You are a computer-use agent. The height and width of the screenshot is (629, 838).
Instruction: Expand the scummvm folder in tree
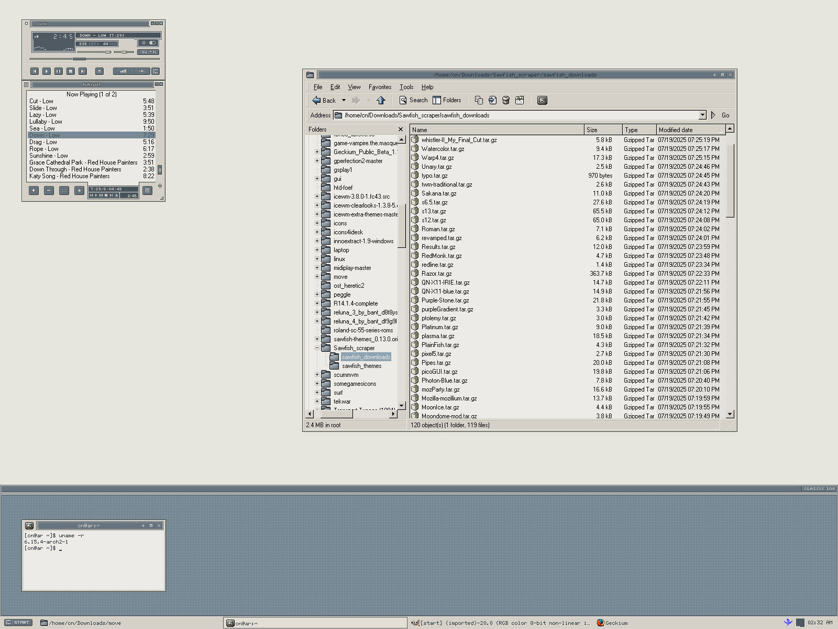click(x=317, y=375)
